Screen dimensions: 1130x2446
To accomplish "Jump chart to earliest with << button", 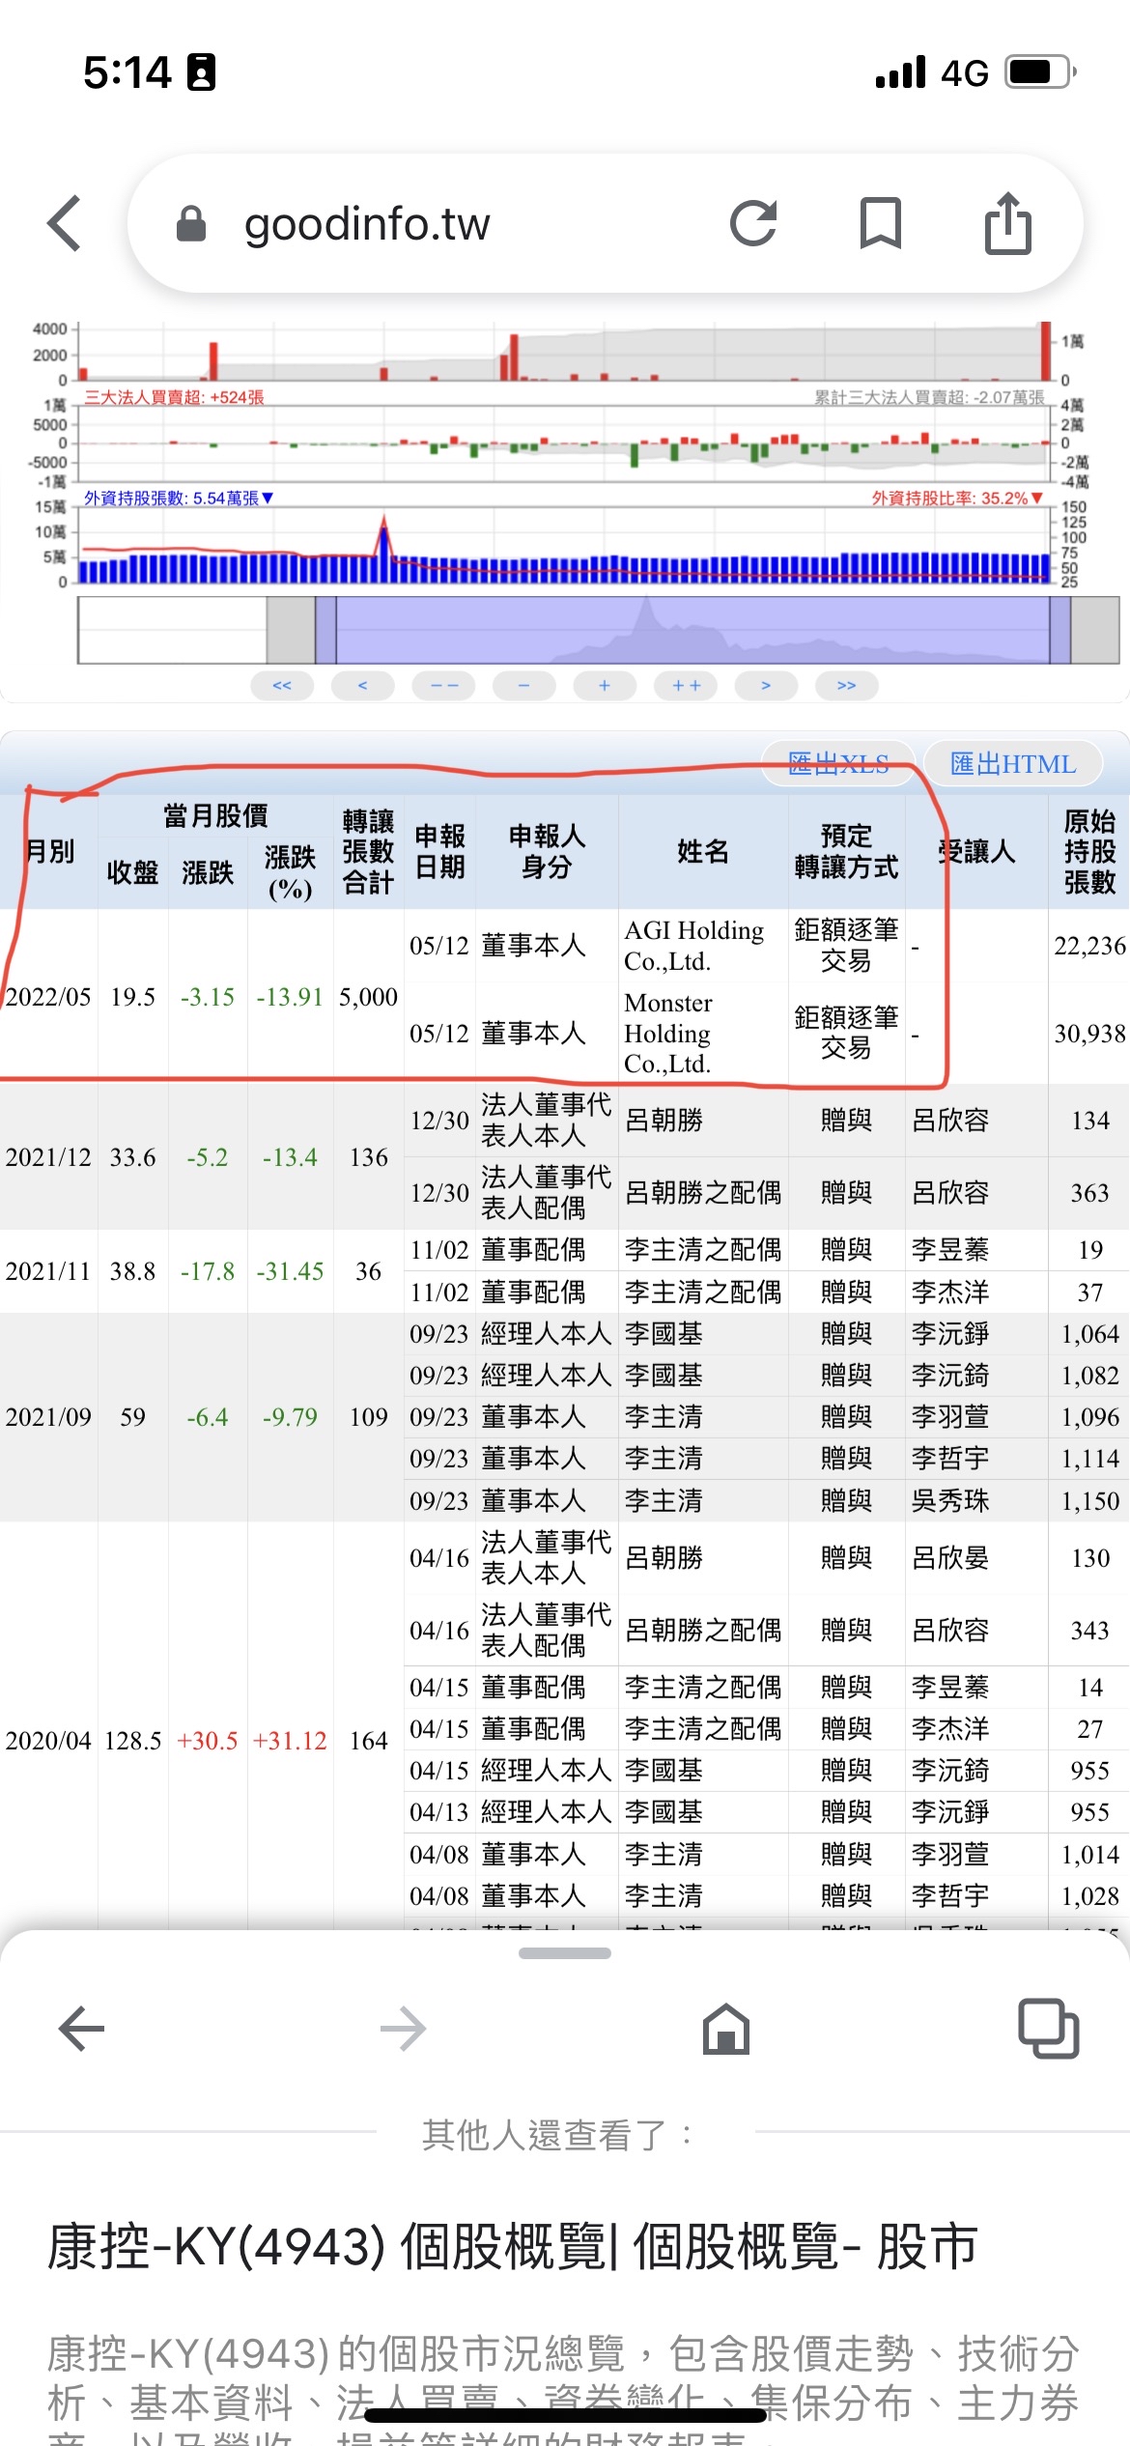I will click(x=281, y=685).
